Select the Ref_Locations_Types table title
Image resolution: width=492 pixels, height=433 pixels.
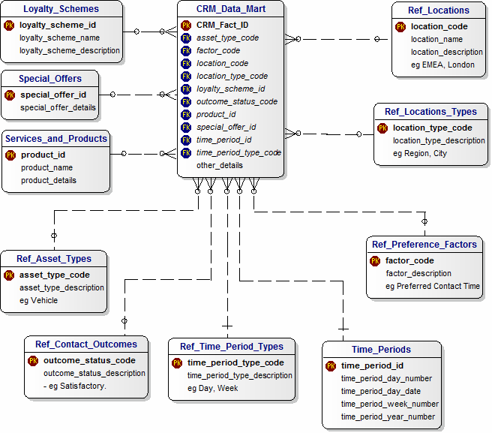(430, 112)
